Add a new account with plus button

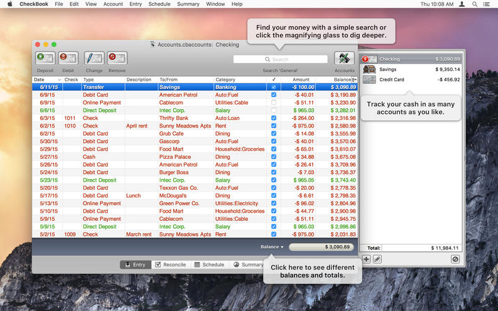click(366, 259)
